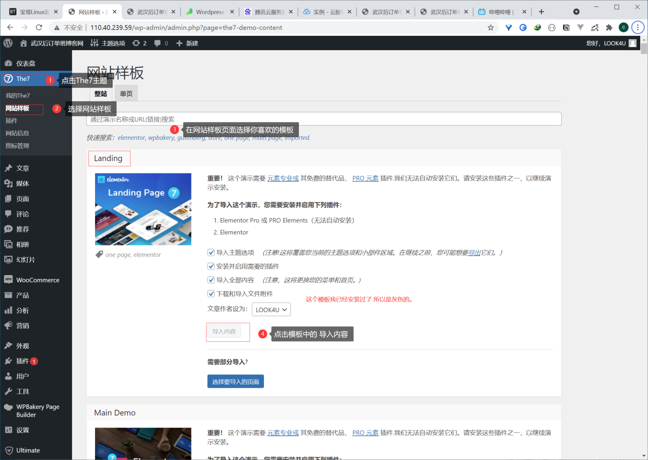This screenshot has width=648, height=460.
Task: Open Chrome extensions puzzle icon
Action: pos(609,28)
